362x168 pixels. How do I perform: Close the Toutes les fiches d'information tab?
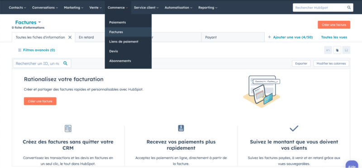coord(70,37)
